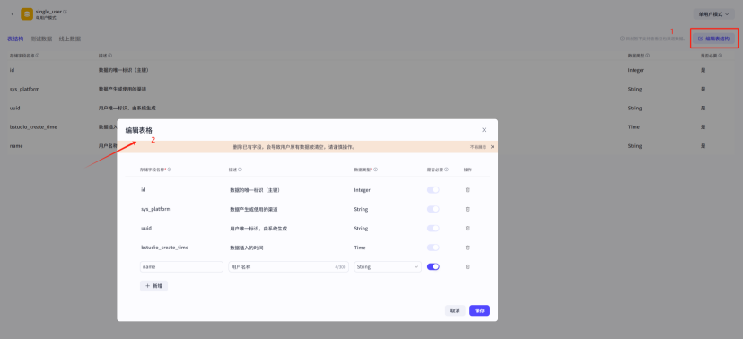Open the 单用户模式 dropdown at top right

pyautogui.click(x=713, y=14)
